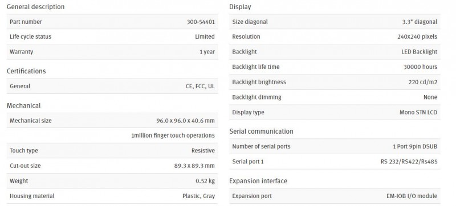
Task: Click the Serial communication heading
Action: coord(261,131)
